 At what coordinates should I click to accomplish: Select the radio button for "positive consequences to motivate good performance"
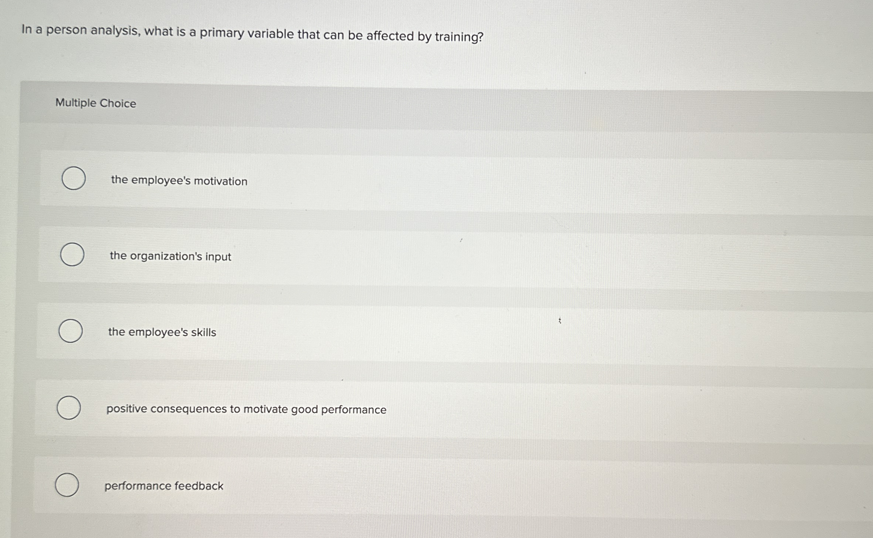click(x=69, y=408)
